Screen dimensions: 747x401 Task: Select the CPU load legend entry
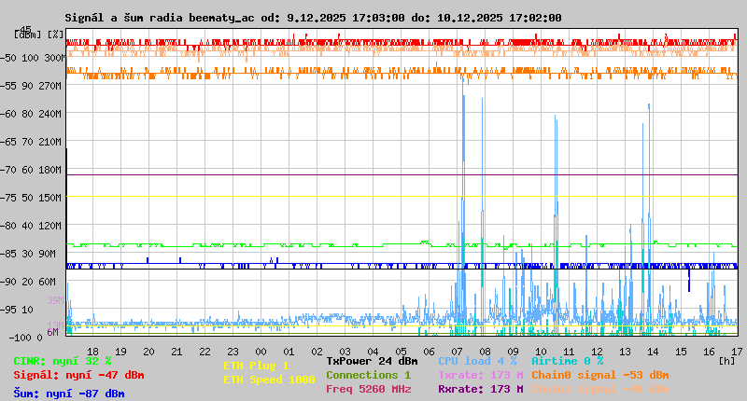pos(476,361)
